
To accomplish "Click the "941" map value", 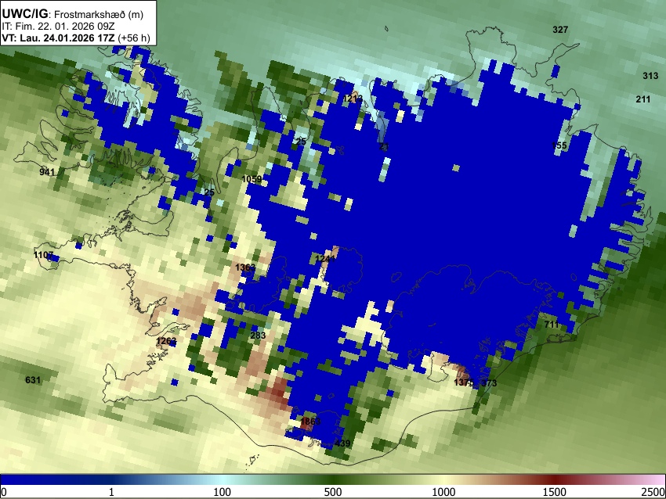I will coord(47,172).
